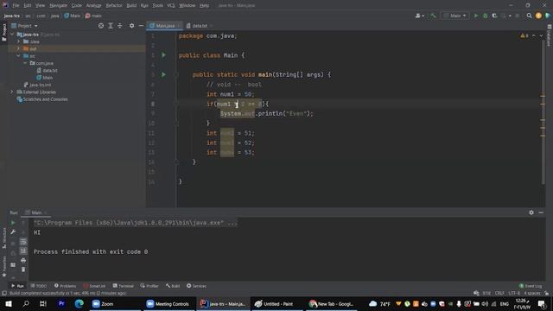The height and width of the screenshot is (311, 553).
Task: Click the print icon in Run console
Action: coord(23,260)
